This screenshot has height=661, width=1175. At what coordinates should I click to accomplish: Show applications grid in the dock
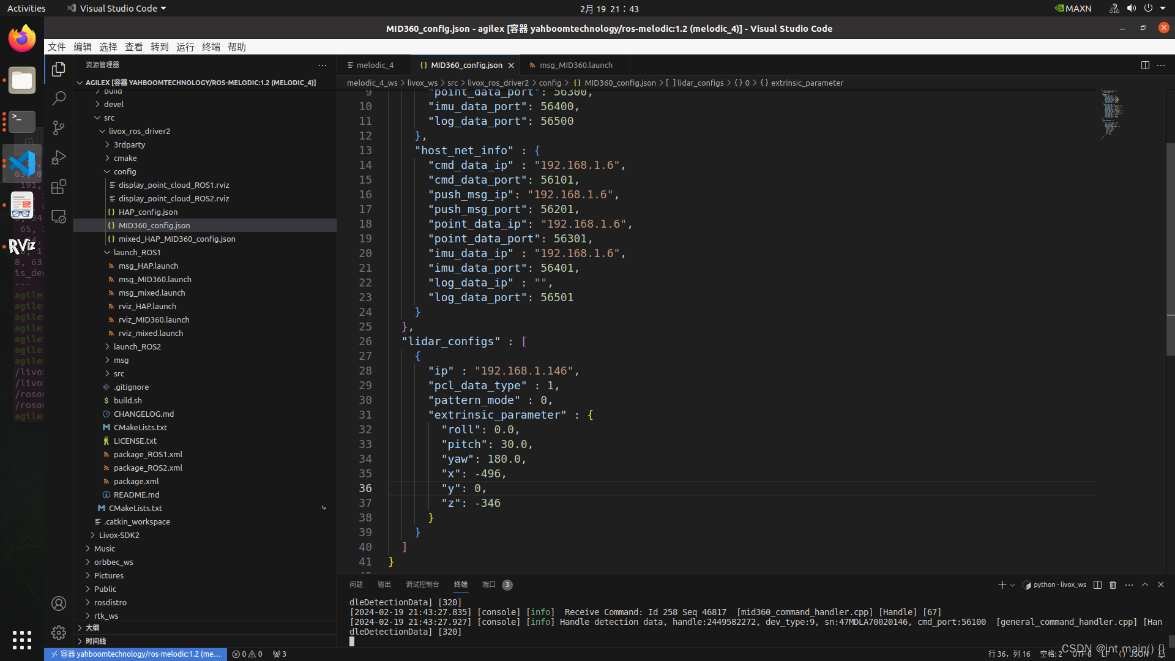pos(22,640)
